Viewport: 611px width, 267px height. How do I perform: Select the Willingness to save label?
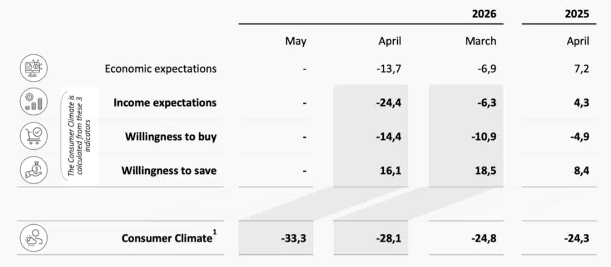pyautogui.click(x=170, y=170)
